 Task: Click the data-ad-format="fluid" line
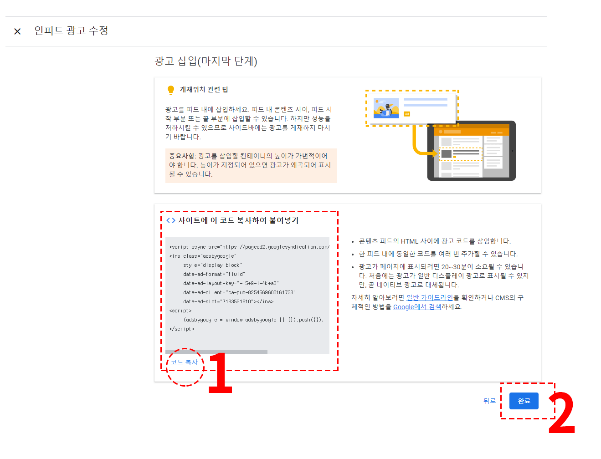(x=214, y=274)
